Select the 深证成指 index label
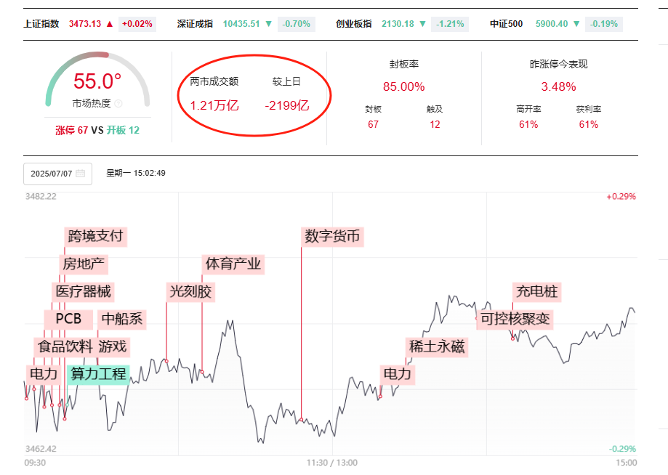 coord(195,24)
